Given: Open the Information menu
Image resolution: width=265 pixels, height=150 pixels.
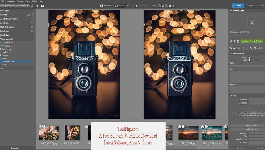Looking at the screenshot, I should pyautogui.click(x=10, y=1).
